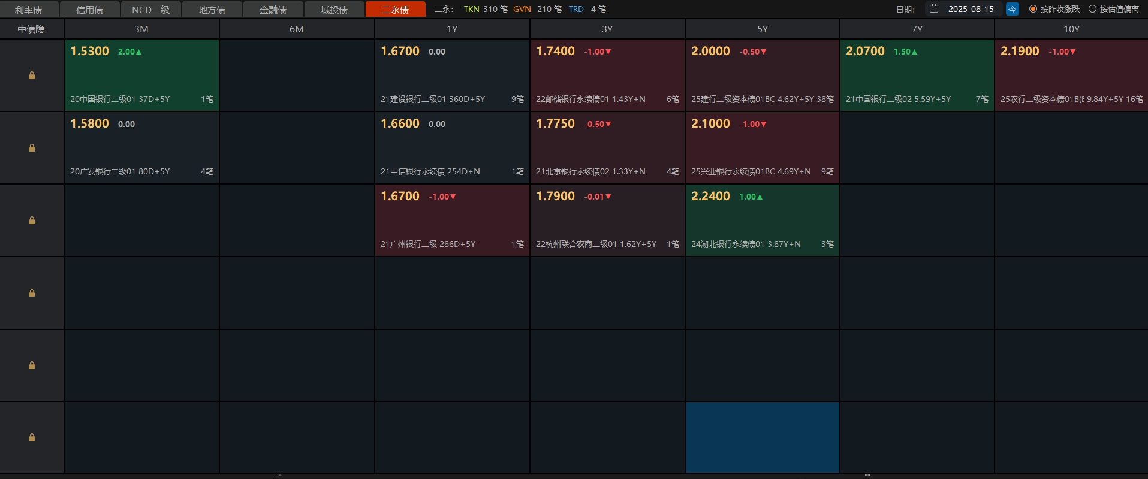This screenshot has height=479, width=1148.
Task: Select bond 20中国银行二级01 37D+5Y
Action: [120, 99]
